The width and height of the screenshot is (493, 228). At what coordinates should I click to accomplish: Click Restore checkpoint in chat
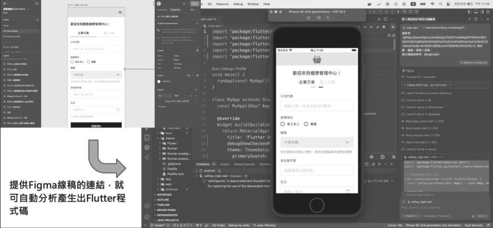point(473,63)
